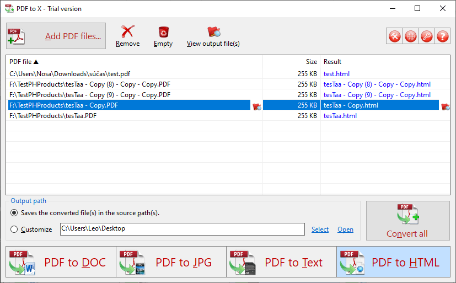Sort the list by the Size column
This screenshot has width=456, height=283.
291,62
